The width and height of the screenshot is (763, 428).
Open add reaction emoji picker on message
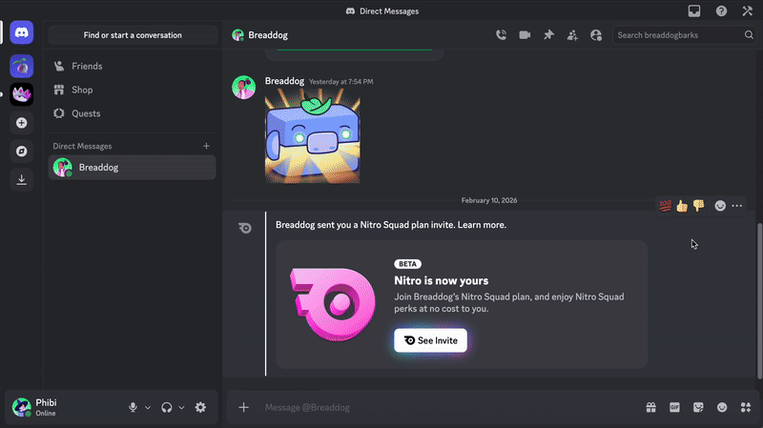(x=720, y=206)
